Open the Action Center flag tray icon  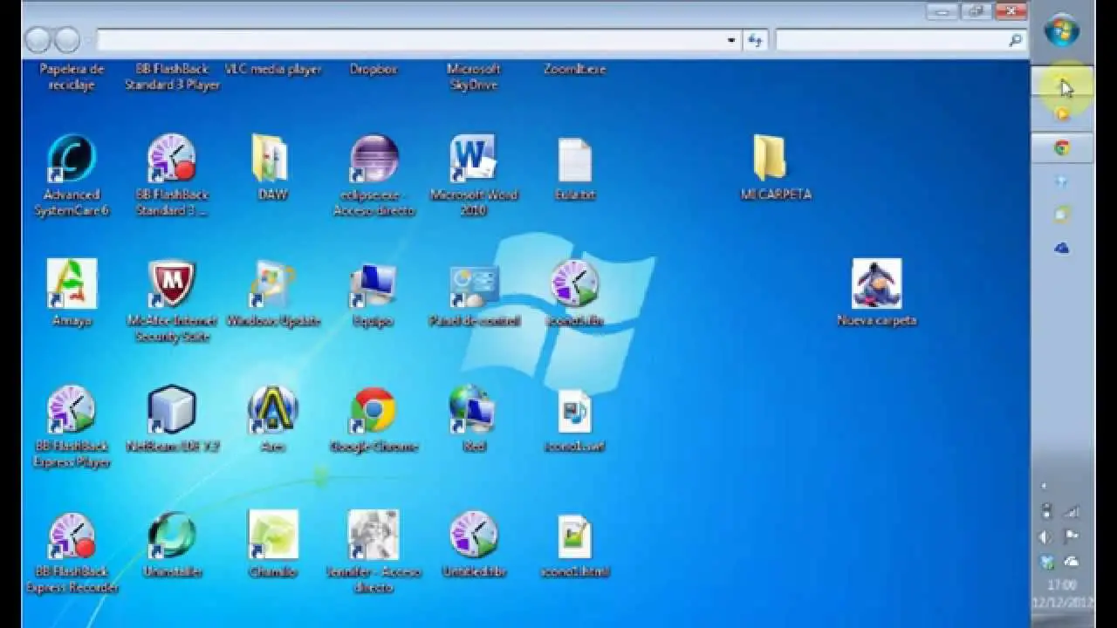[x=1072, y=536]
